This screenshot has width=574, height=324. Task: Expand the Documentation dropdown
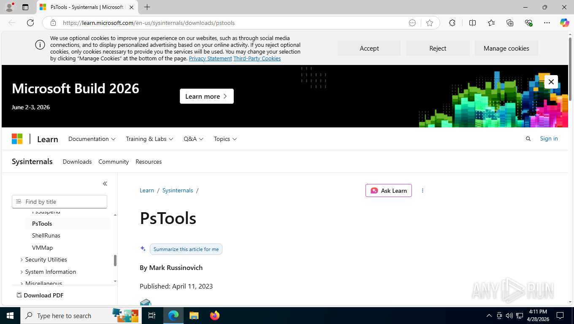point(92,139)
